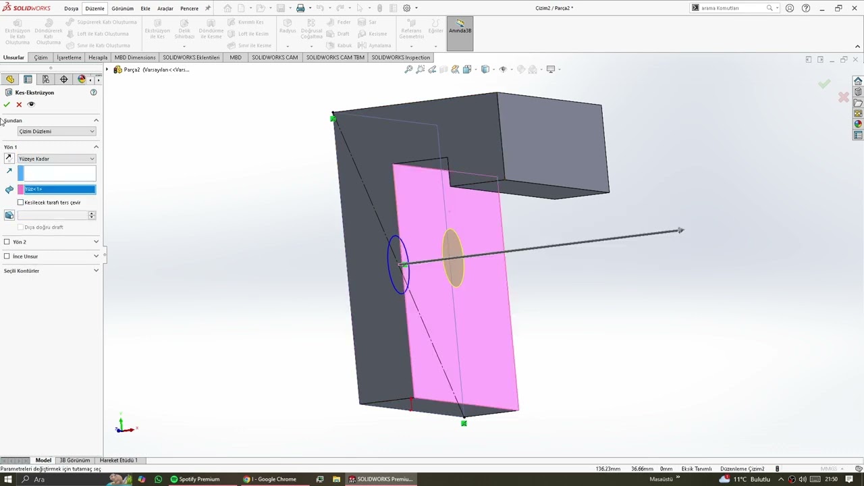The height and width of the screenshot is (486, 864).
Task: Switch to the Çizim tab
Action: (41, 57)
